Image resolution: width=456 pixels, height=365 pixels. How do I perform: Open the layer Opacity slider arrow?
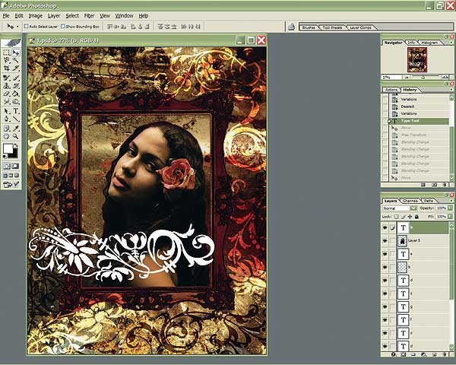tap(451, 208)
